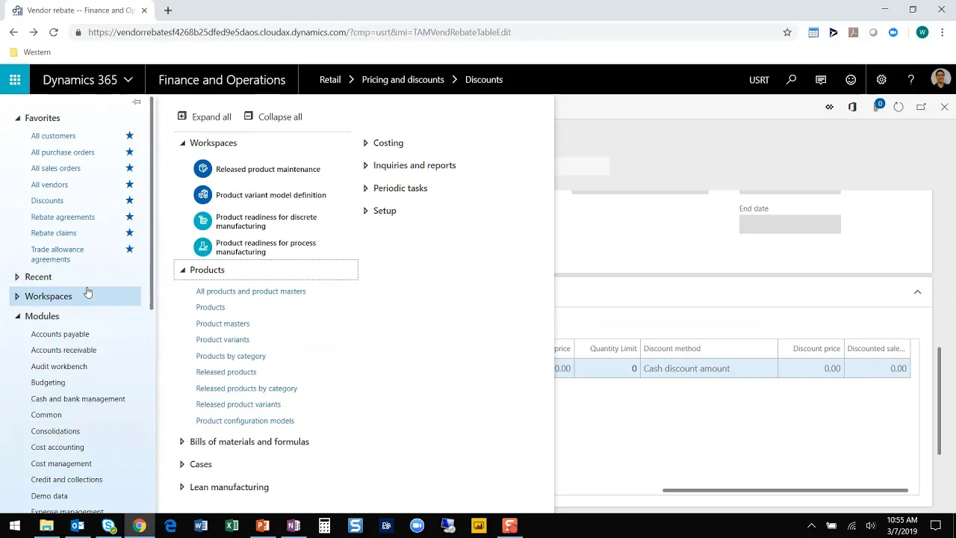Screen dimensions: 956x538
Task: Open the Released products link
Action: coord(226,372)
